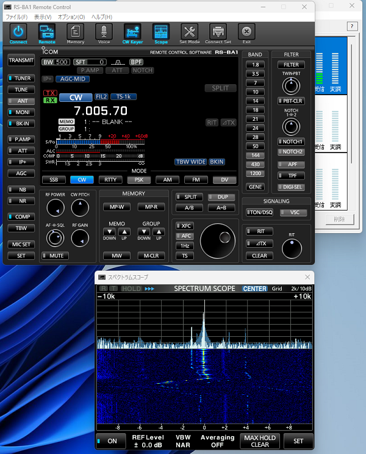
Task: Toggle the Scope toolbar icon
Action: pyautogui.click(x=161, y=32)
